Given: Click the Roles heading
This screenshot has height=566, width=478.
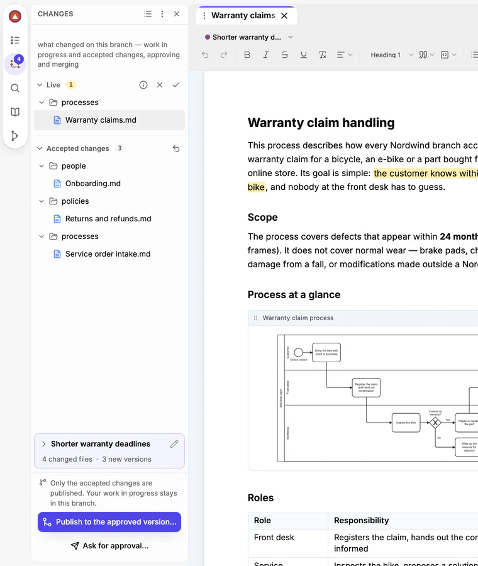Looking at the screenshot, I should 260,498.
